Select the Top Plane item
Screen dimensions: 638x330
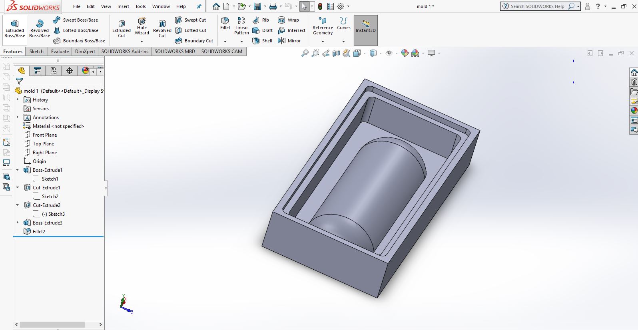click(x=43, y=143)
